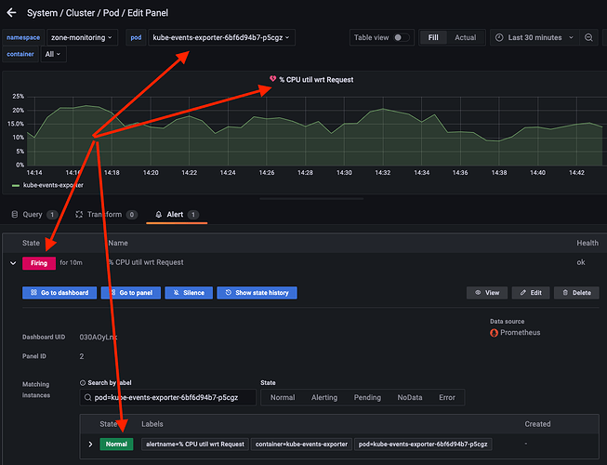The height and width of the screenshot is (465, 607).
Task: Click the Created column header
Action: [537, 424]
